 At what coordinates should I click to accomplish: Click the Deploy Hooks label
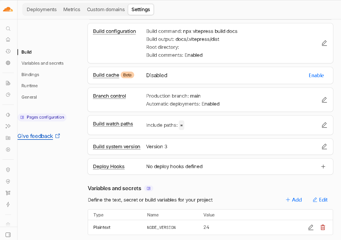[x=109, y=167]
